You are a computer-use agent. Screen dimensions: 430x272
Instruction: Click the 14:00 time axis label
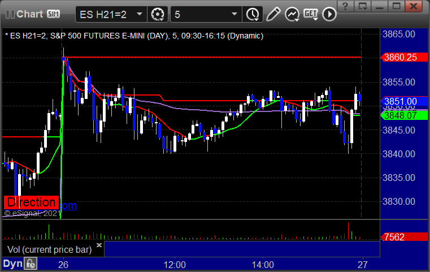[x=263, y=265]
